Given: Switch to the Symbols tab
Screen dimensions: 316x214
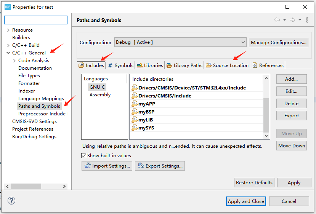Looking at the screenshot, I should click(120, 65).
